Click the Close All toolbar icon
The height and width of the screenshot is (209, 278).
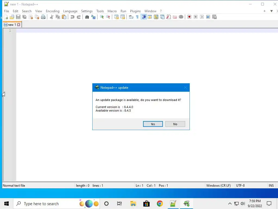(x=37, y=17)
